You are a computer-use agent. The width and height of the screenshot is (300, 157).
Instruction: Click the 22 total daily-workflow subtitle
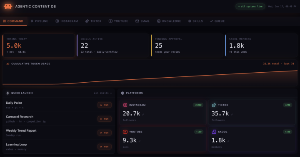click(x=99, y=52)
